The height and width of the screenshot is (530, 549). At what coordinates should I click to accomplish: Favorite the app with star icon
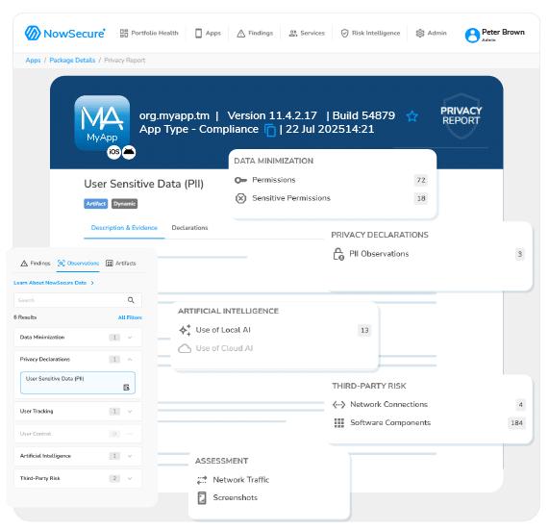coord(412,116)
